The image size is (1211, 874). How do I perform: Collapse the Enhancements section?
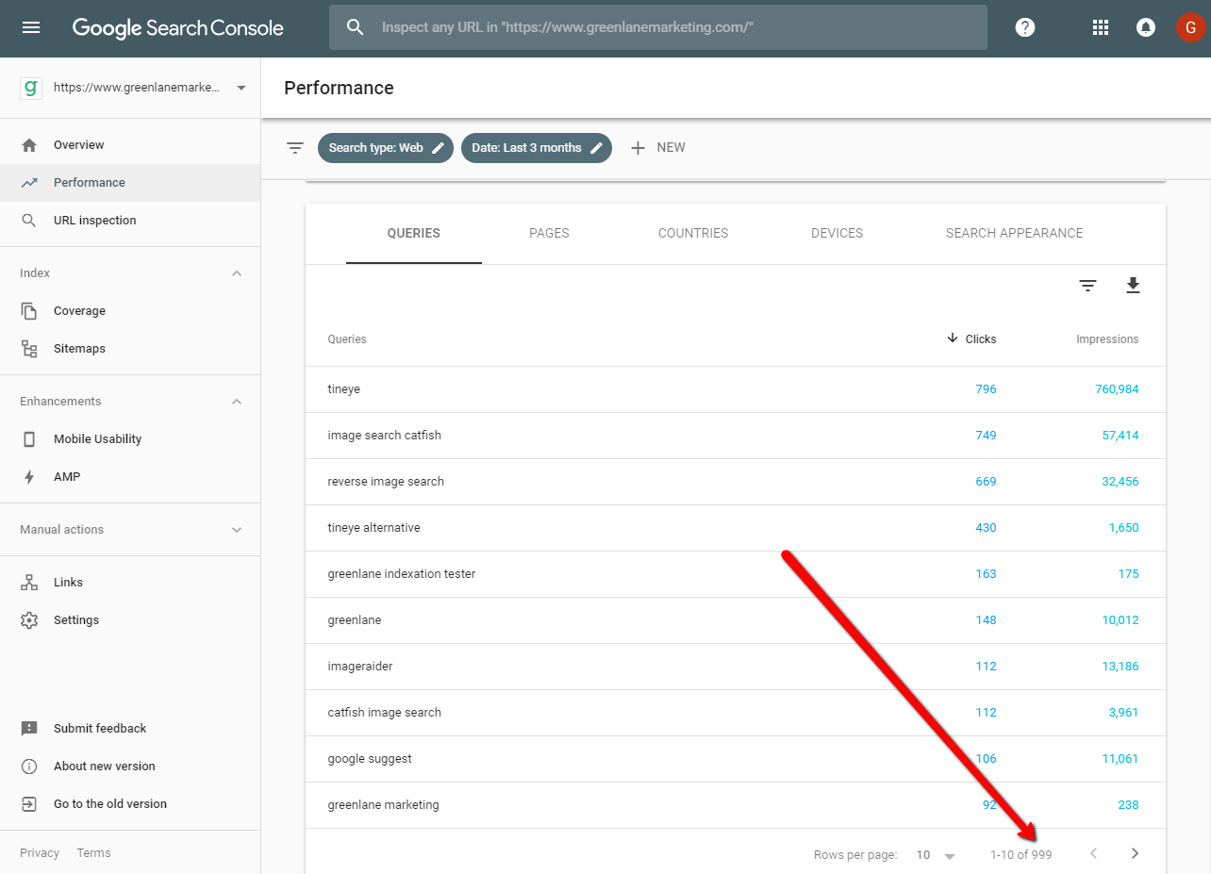(x=237, y=401)
